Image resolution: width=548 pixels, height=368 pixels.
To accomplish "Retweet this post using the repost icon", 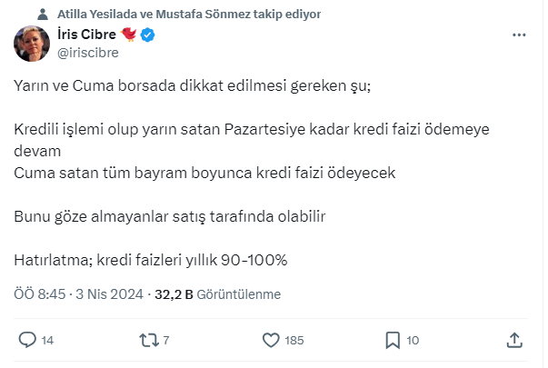I will point(147,340).
